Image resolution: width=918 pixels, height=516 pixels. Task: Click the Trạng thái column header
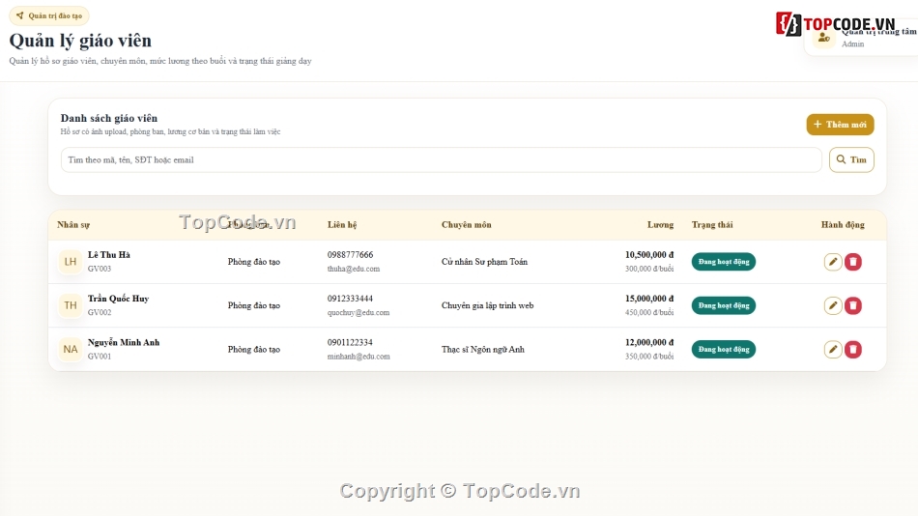(x=712, y=224)
